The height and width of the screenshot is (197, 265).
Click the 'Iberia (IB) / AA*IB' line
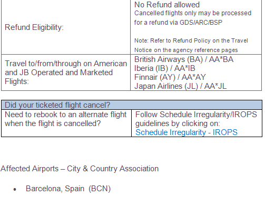coord(164,68)
